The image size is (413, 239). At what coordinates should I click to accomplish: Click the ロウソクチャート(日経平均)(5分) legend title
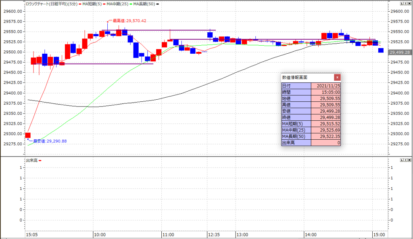coord(52,4)
